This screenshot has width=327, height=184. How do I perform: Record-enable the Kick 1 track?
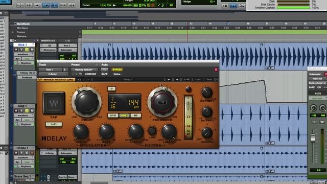[x=16, y=50]
